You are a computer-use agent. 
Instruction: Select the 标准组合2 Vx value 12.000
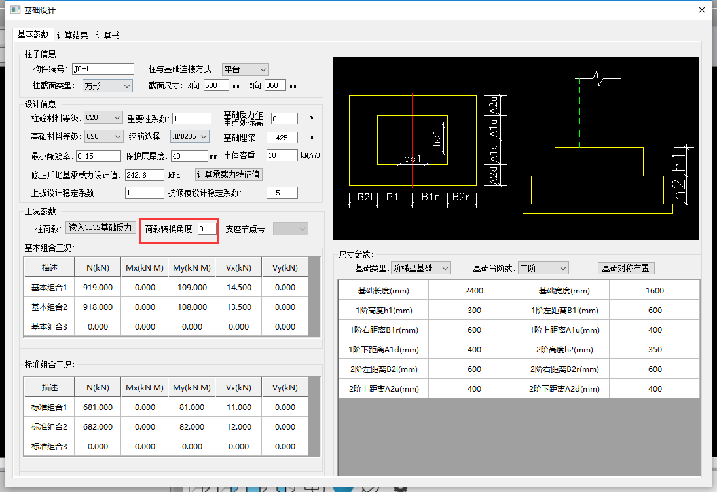239,427
